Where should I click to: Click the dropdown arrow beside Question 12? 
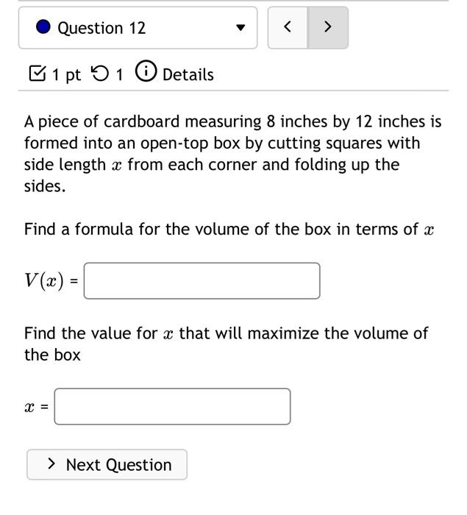(240, 28)
